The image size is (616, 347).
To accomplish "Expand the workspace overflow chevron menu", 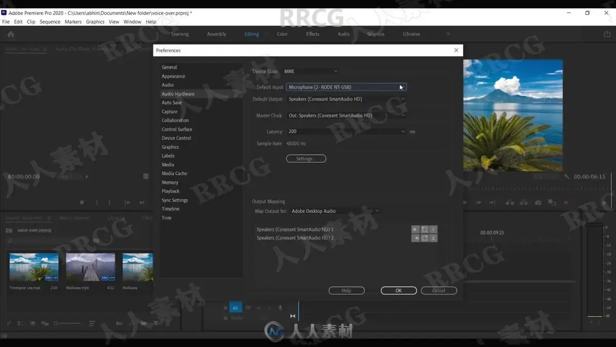I will tap(448, 34).
